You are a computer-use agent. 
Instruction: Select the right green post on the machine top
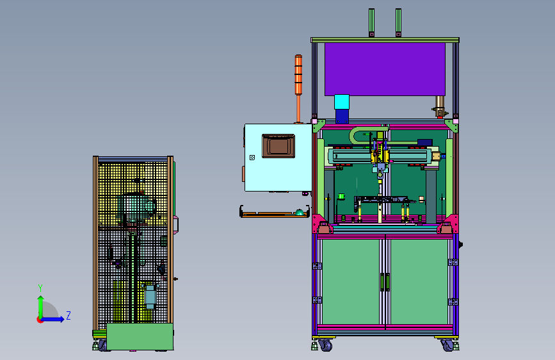click(x=398, y=22)
